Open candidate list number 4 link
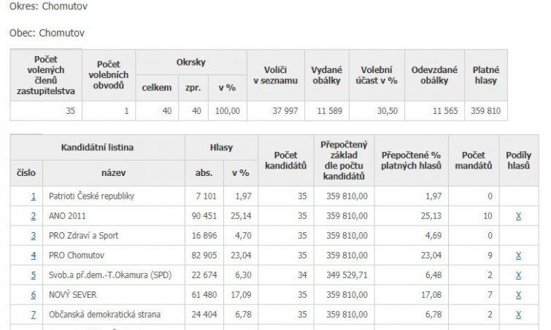The width and height of the screenshot is (551, 330). pyautogui.click(x=33, y=256)
